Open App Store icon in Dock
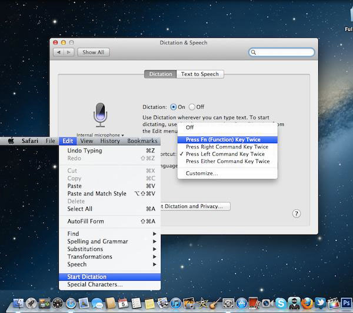 click(241, 303)
